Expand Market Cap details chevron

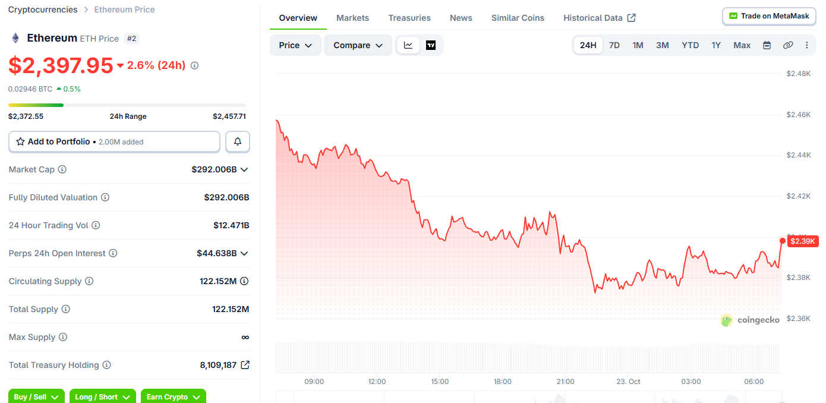pos(244,169)
